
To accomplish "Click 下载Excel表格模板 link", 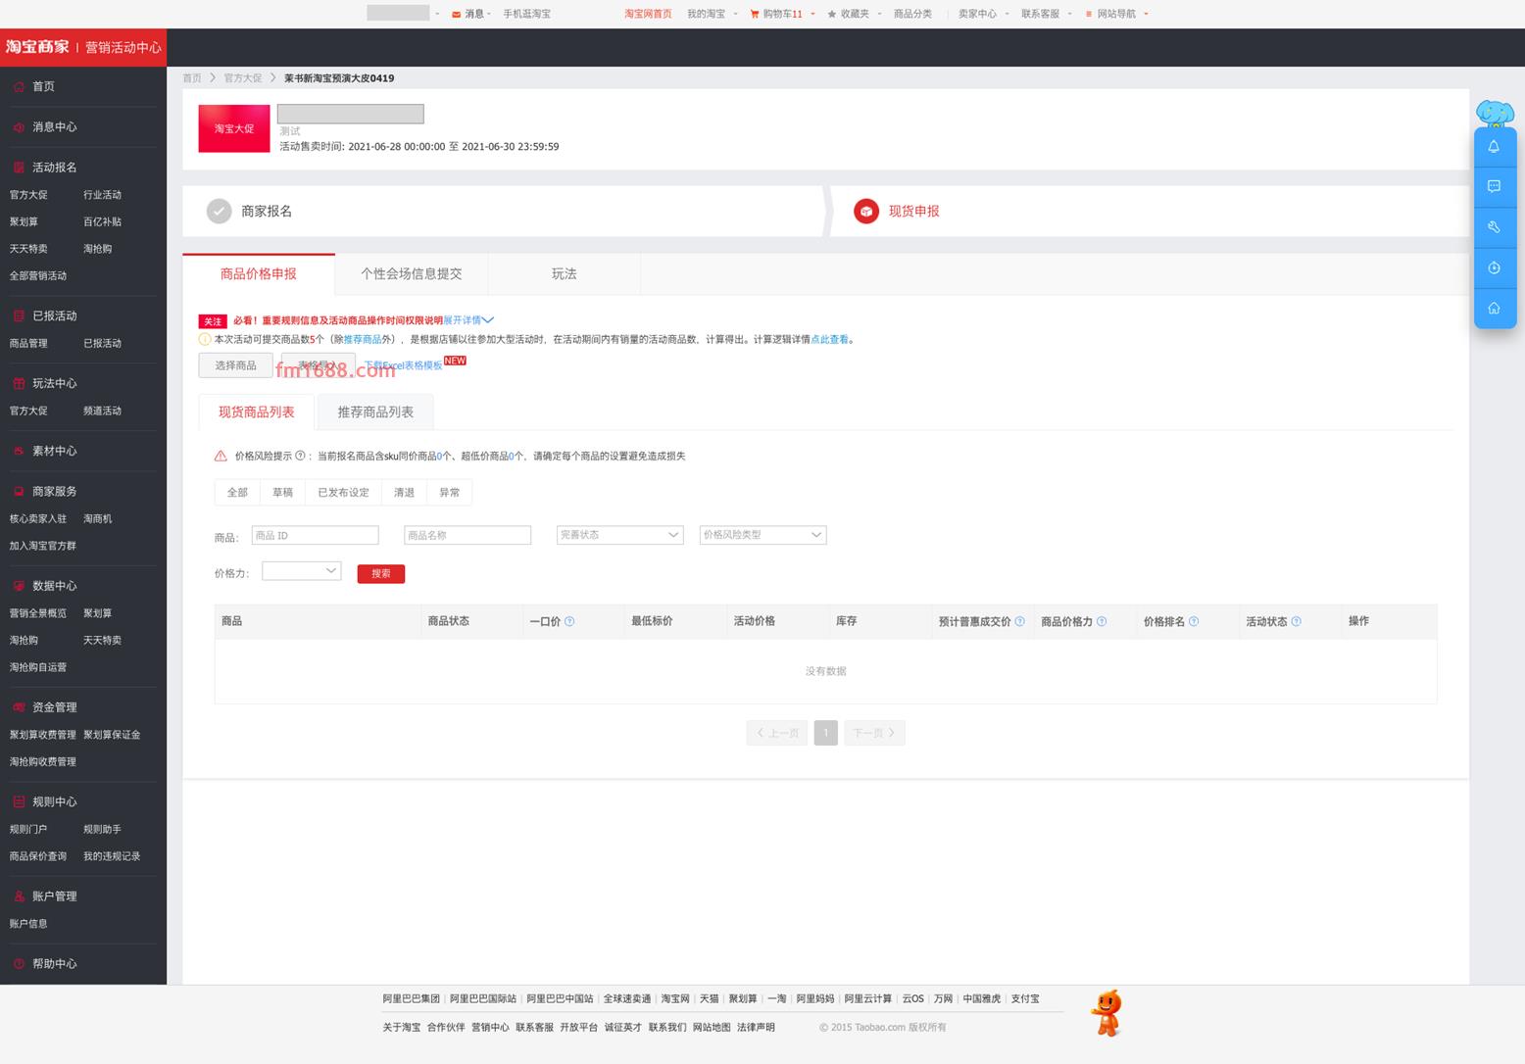I will [404, 365].
